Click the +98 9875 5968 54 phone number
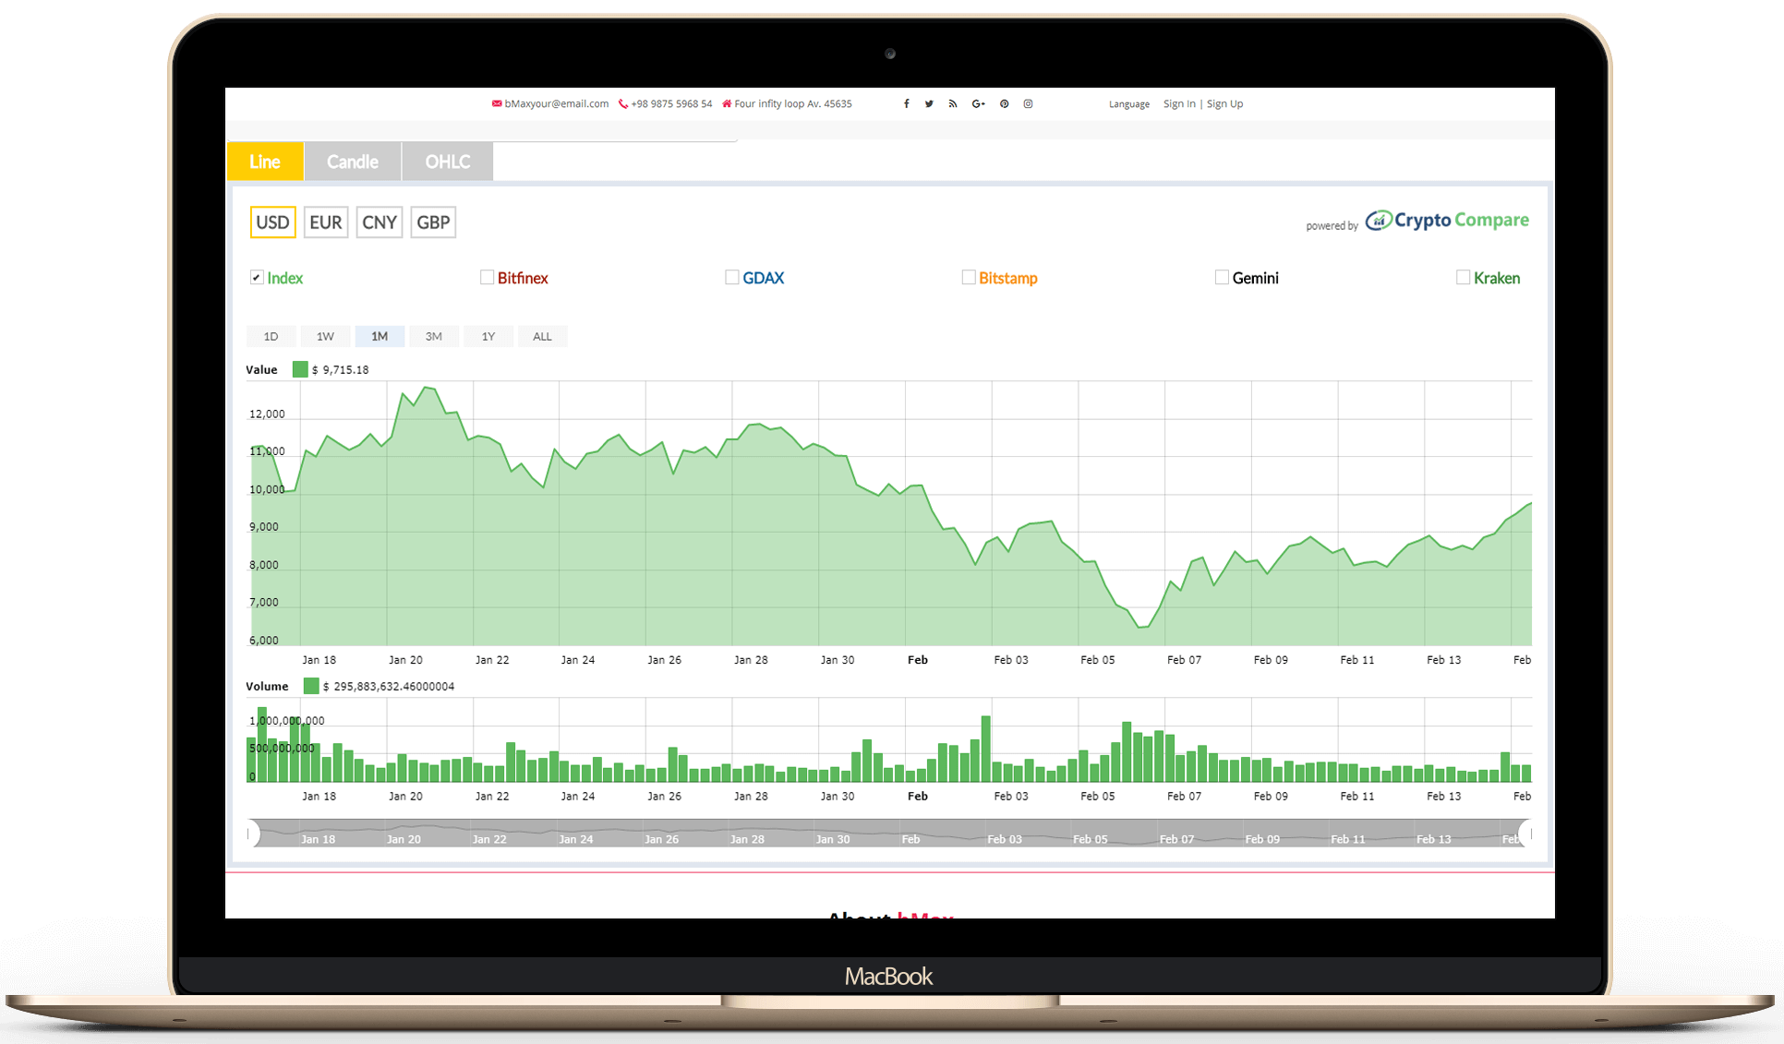The height and width of the screenshot is (1044, 1784). point(671,104)
